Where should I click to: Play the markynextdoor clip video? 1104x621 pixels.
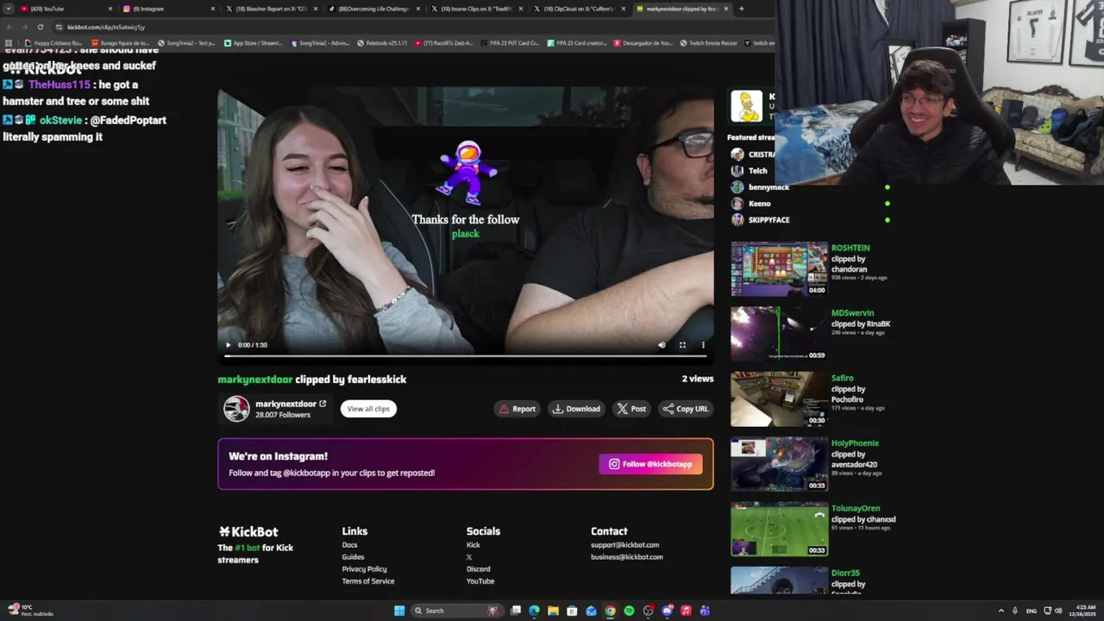229,345
